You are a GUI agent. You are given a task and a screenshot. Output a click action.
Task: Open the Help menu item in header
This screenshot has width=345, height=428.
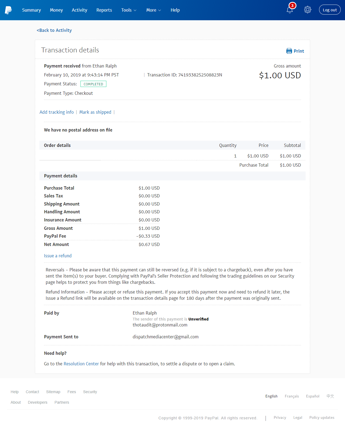175,10
